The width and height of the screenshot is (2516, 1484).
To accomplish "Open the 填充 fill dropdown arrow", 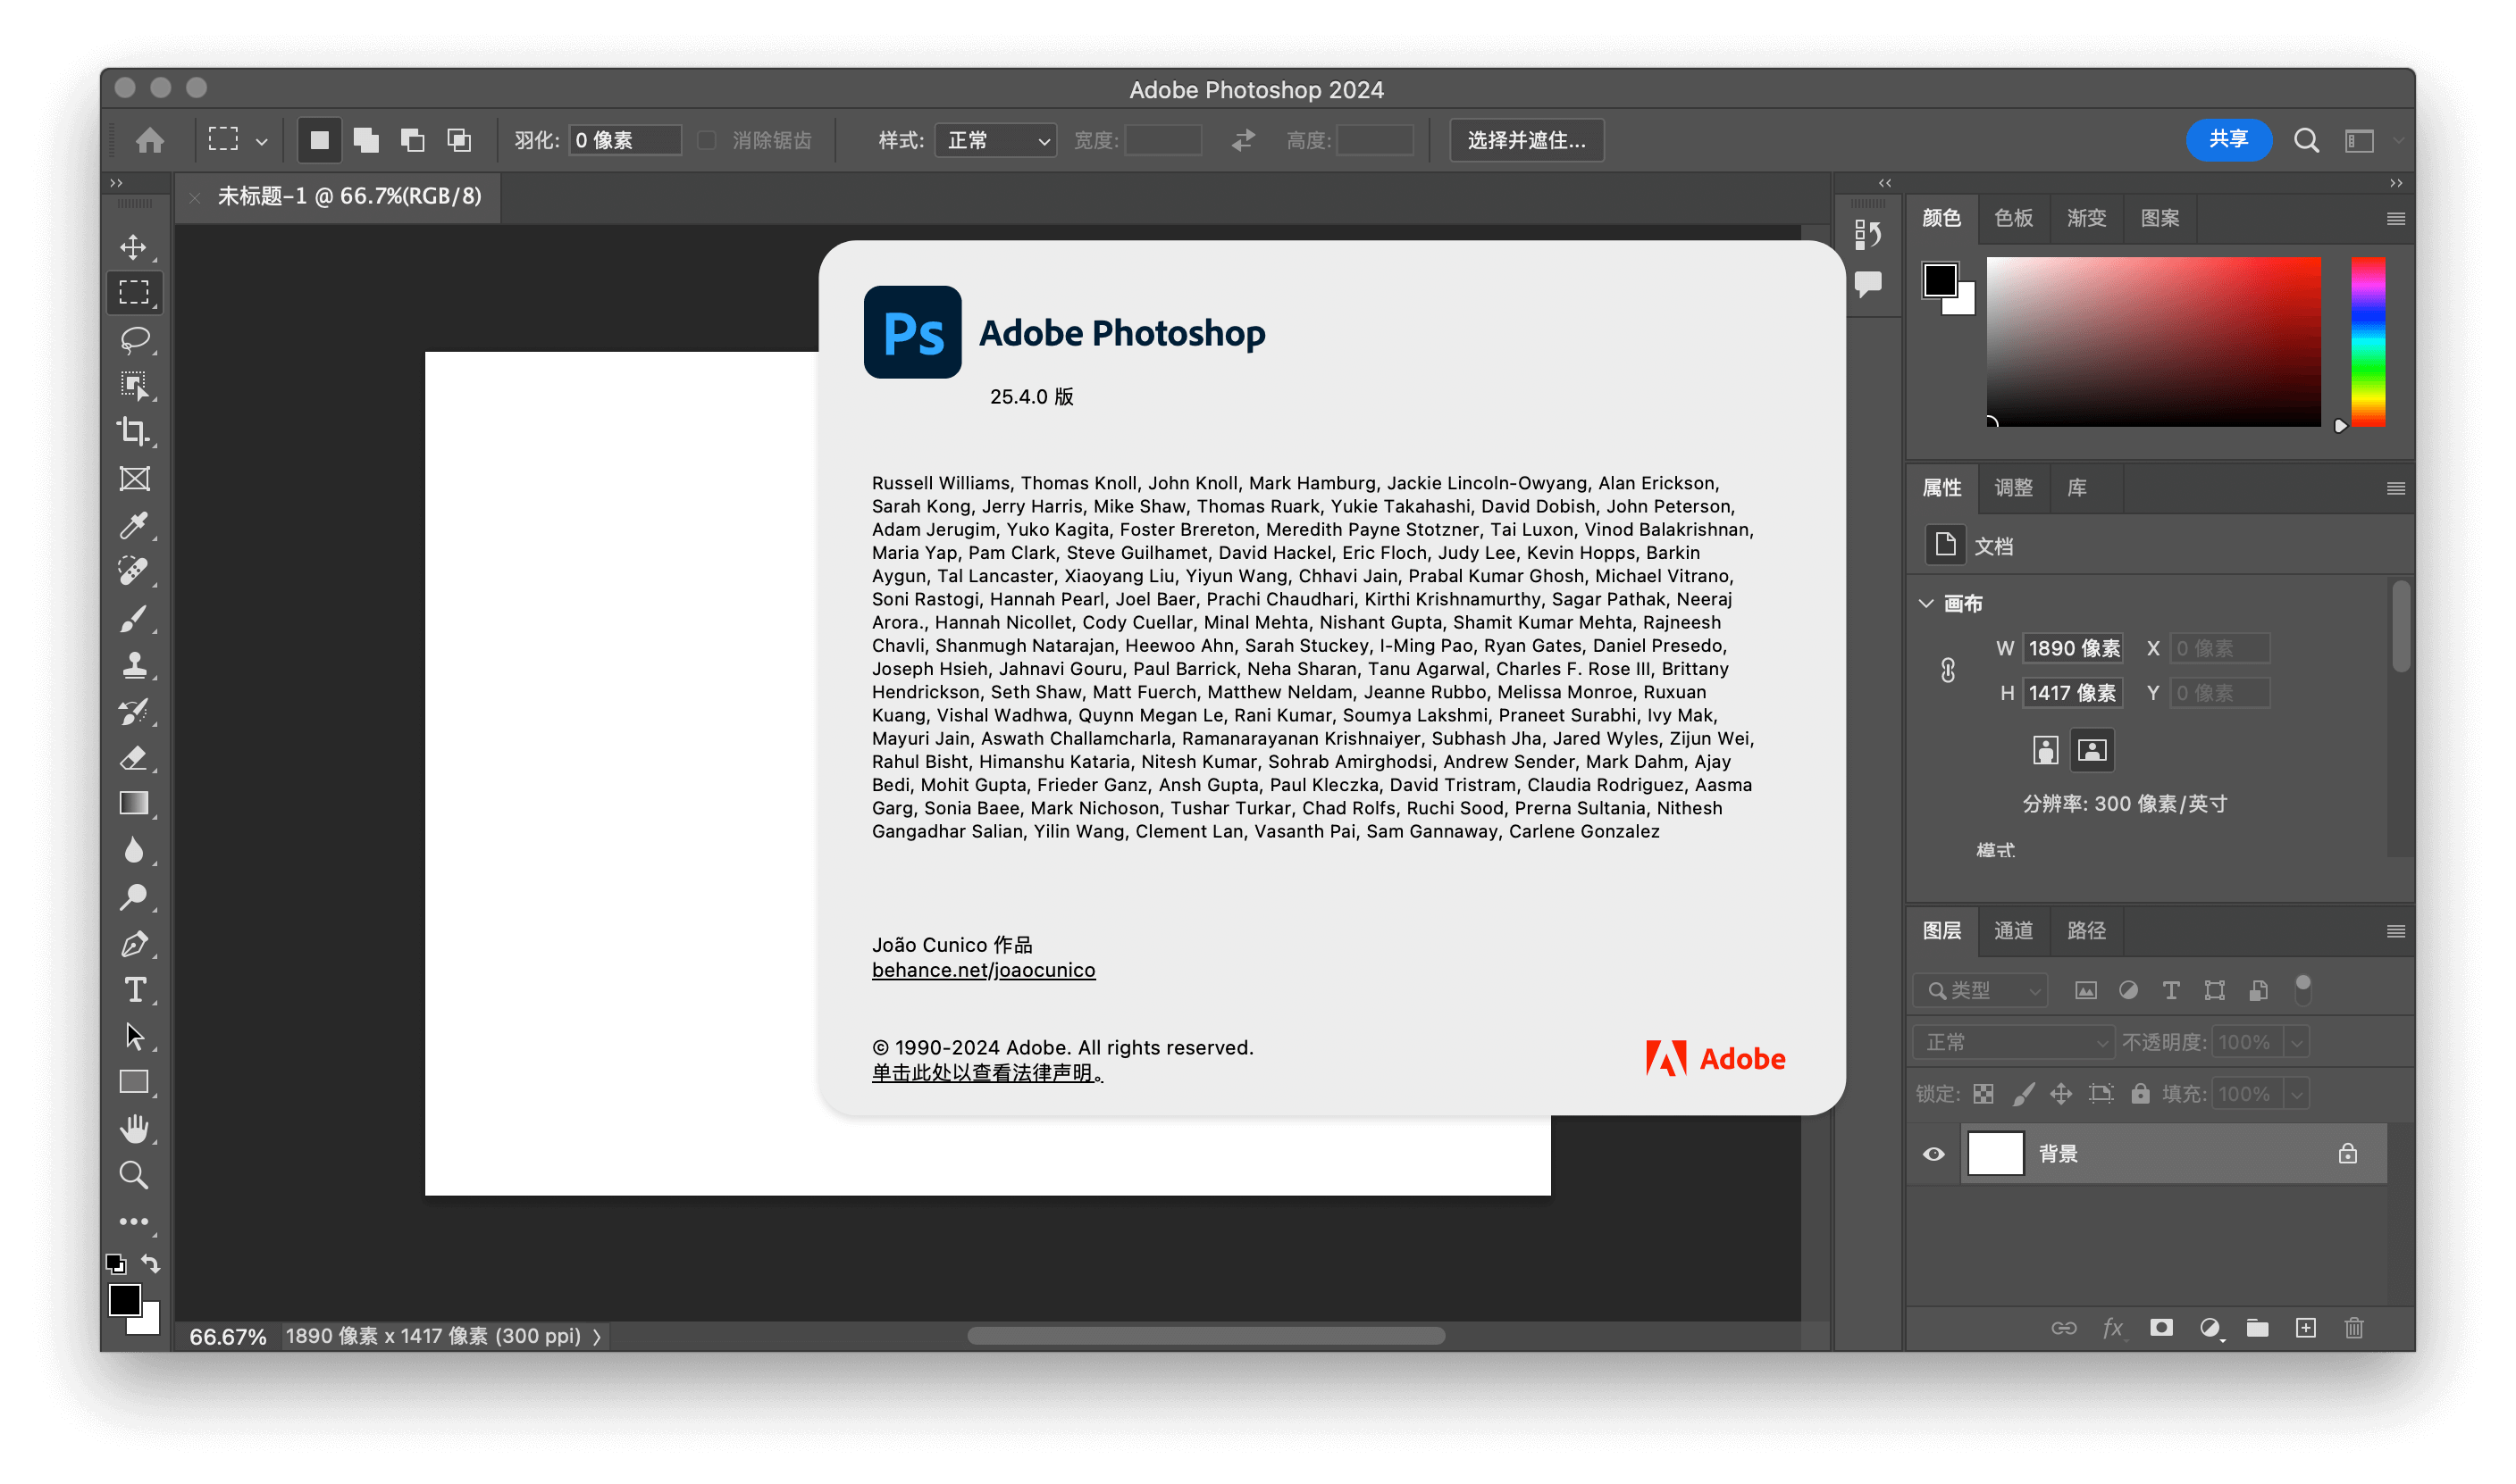I will [2298, 1094].
